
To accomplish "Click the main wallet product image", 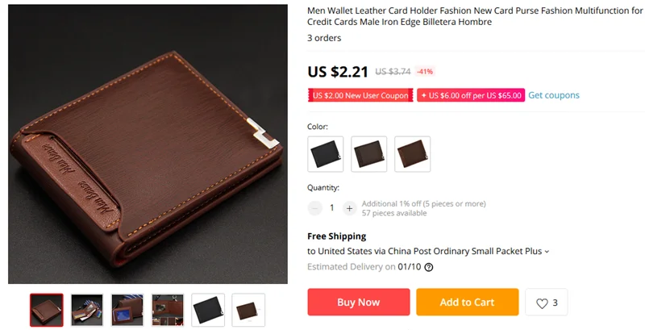I will (148, 144).
